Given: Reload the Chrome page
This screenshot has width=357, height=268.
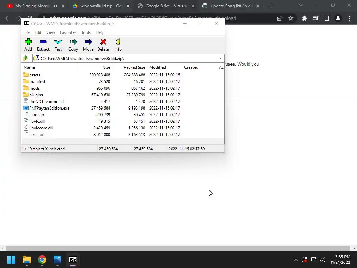Looking at the screenshot, I should click(30, 17).
